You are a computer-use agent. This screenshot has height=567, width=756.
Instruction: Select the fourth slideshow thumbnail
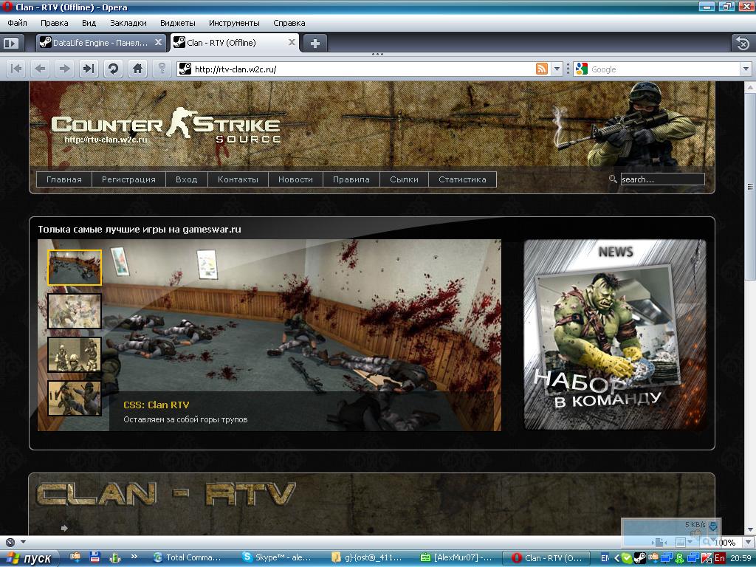[75, 398]
